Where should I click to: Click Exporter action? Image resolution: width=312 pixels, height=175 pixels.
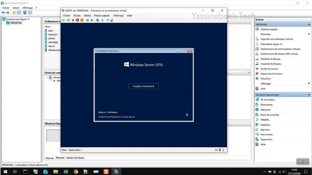click(266, 130)
